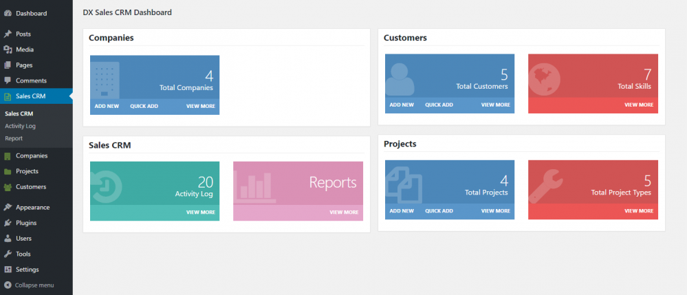Go to Posts in the sidebar
This screenshot has height=295, width=687.
[23, 34]
